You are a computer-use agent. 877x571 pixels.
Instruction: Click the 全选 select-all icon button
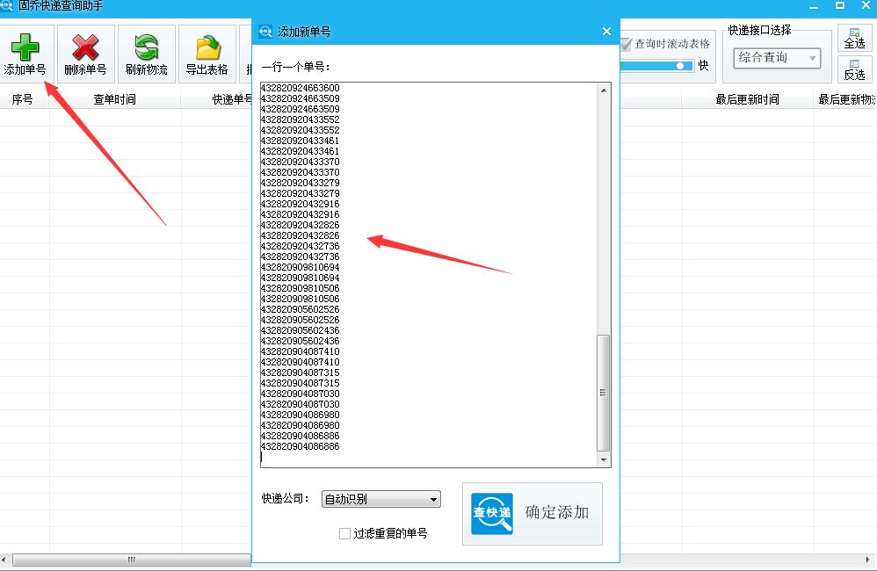[x=853, y=39]
